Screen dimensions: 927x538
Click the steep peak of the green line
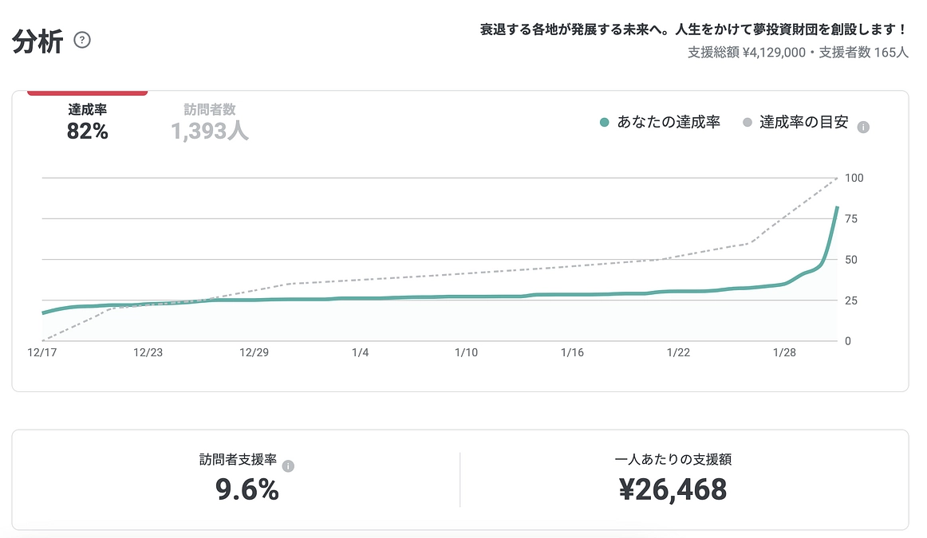point(836,209)
